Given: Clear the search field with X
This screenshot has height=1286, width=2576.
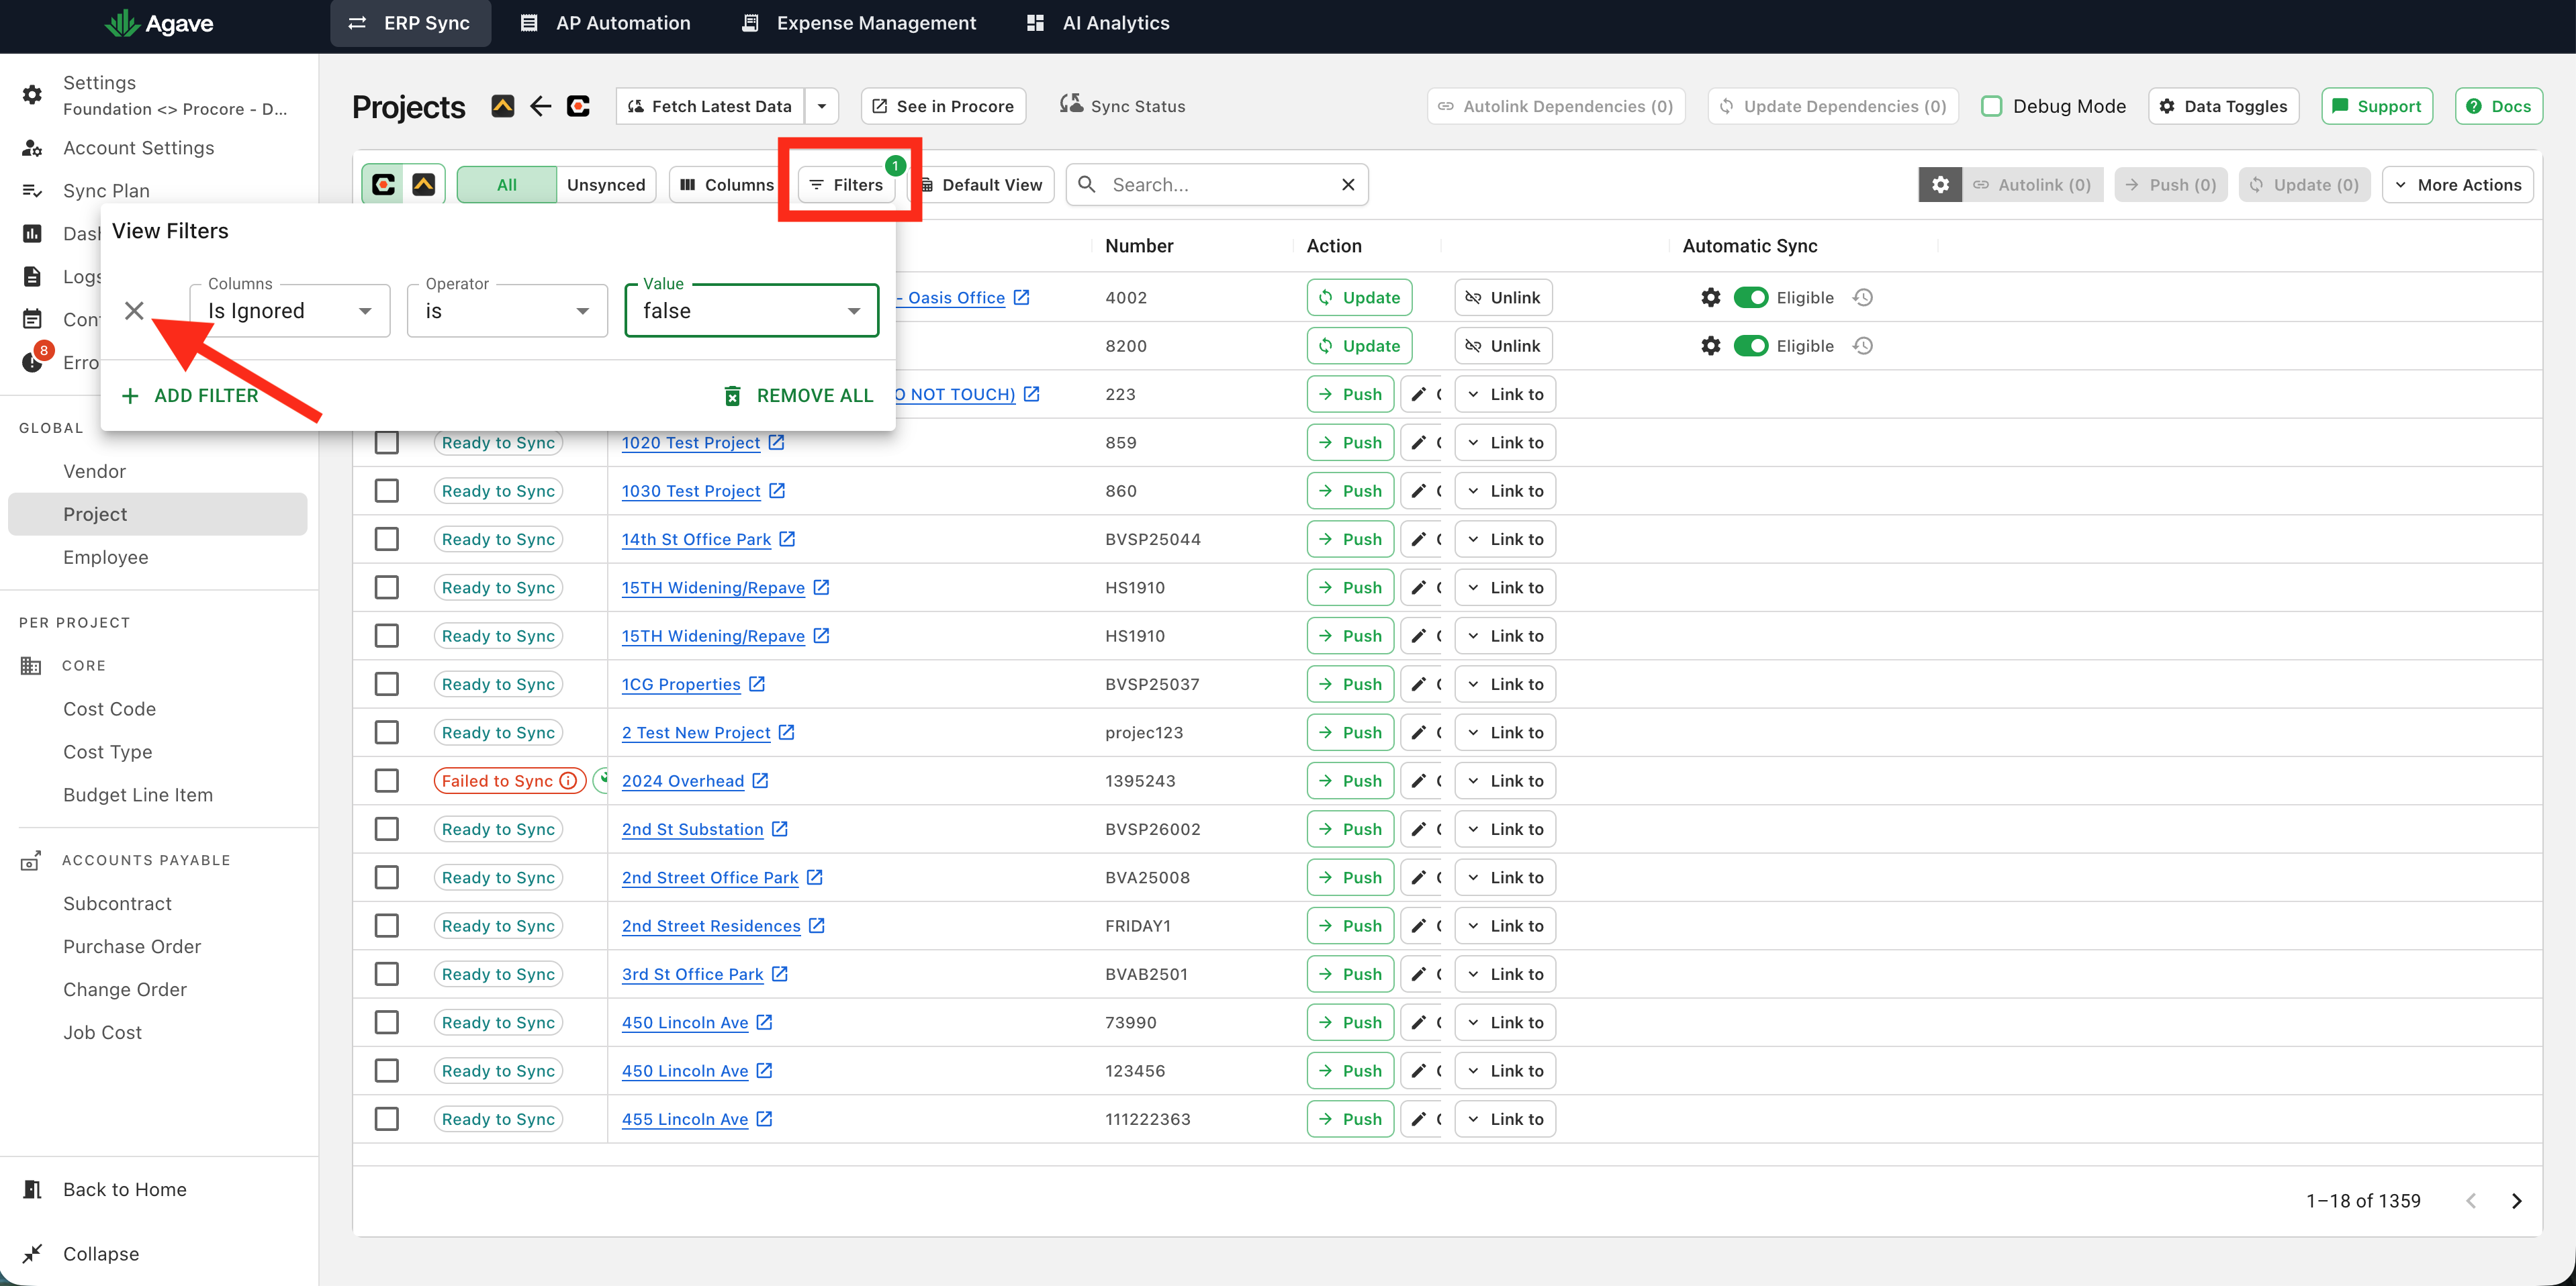Looking at the screenshot, I should tap(1347, 185).
